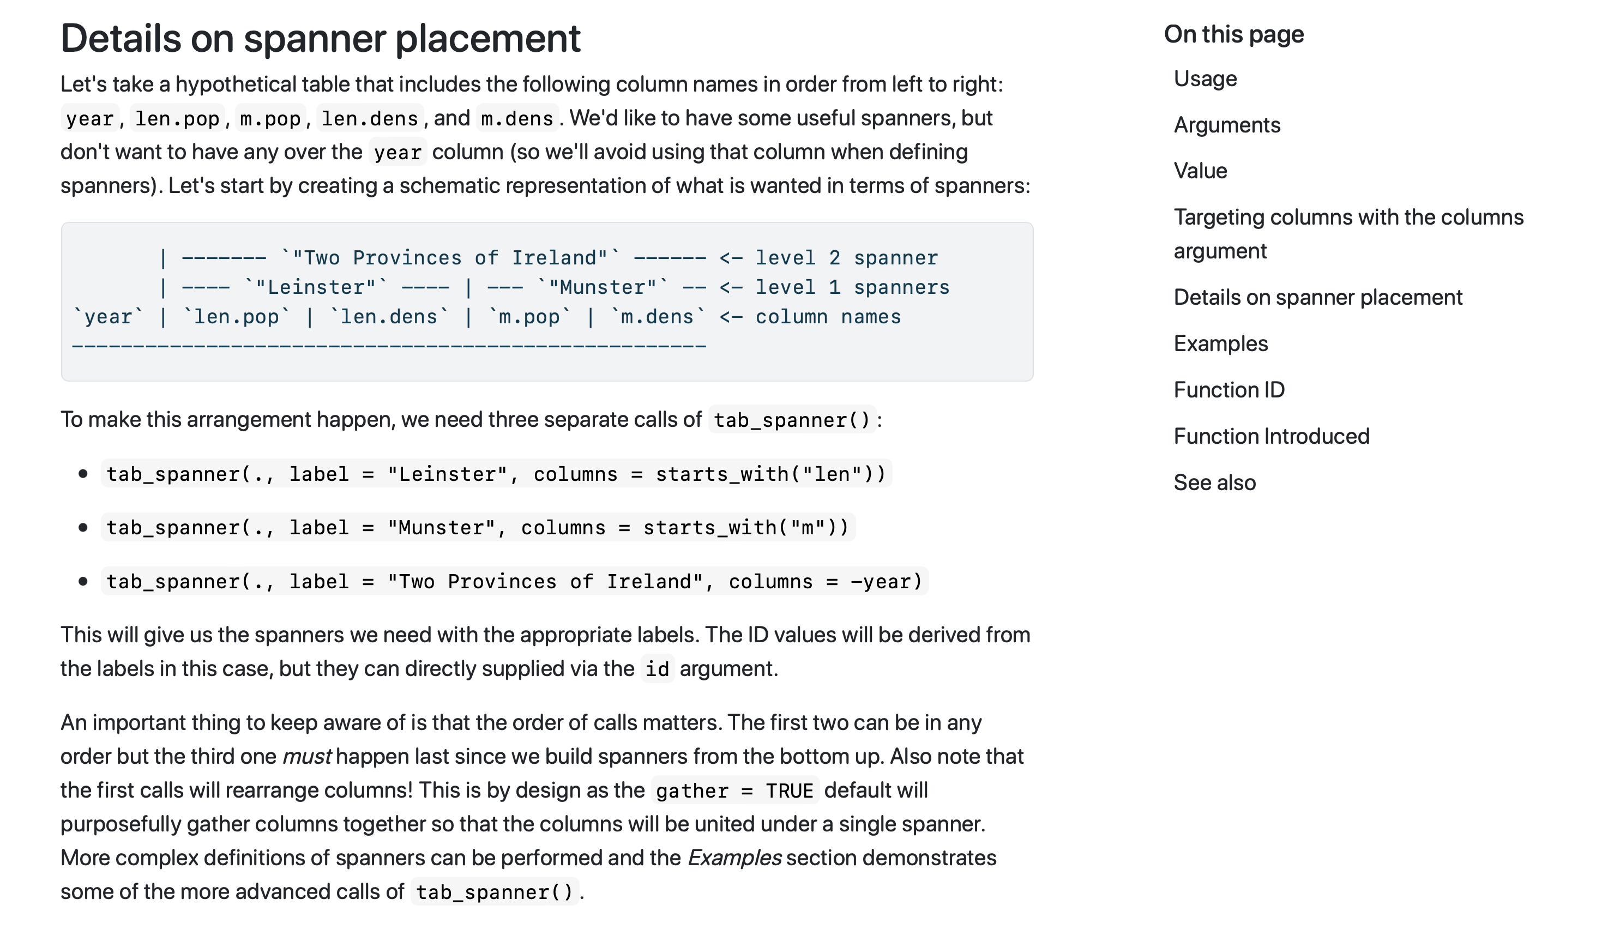
Task: Open 'Targeting columns with the columns argument' link
Action: [1347, 233]
